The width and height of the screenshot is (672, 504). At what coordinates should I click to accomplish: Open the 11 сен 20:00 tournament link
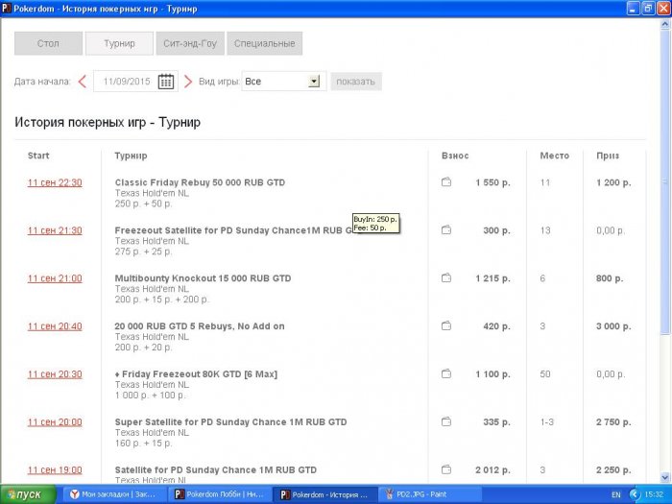tap(55, 422)
